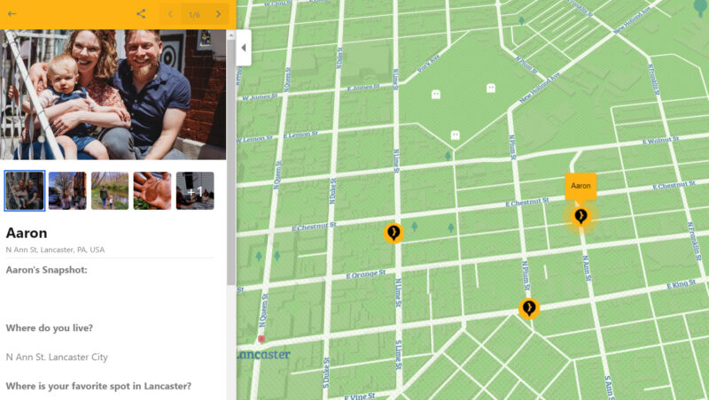Open the second thumbnail with trees and street
The width and height of the screenshot is (709, 400).
click(67, 190)
